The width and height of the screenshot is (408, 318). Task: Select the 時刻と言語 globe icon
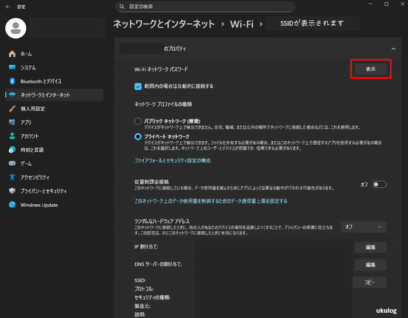(x=12, y=149)
